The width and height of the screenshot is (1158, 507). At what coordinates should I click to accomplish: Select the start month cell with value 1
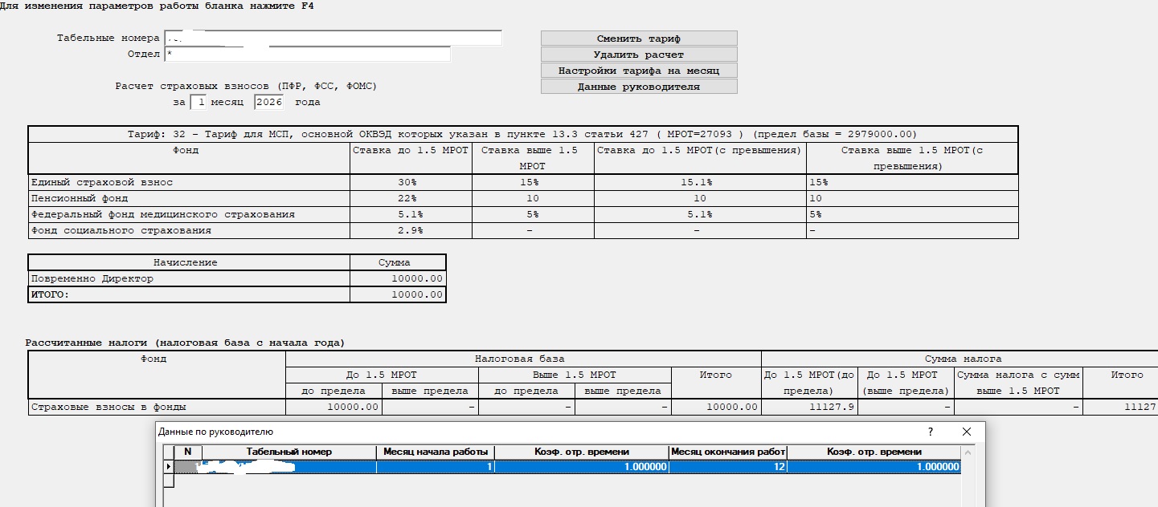tap(436, 466)
